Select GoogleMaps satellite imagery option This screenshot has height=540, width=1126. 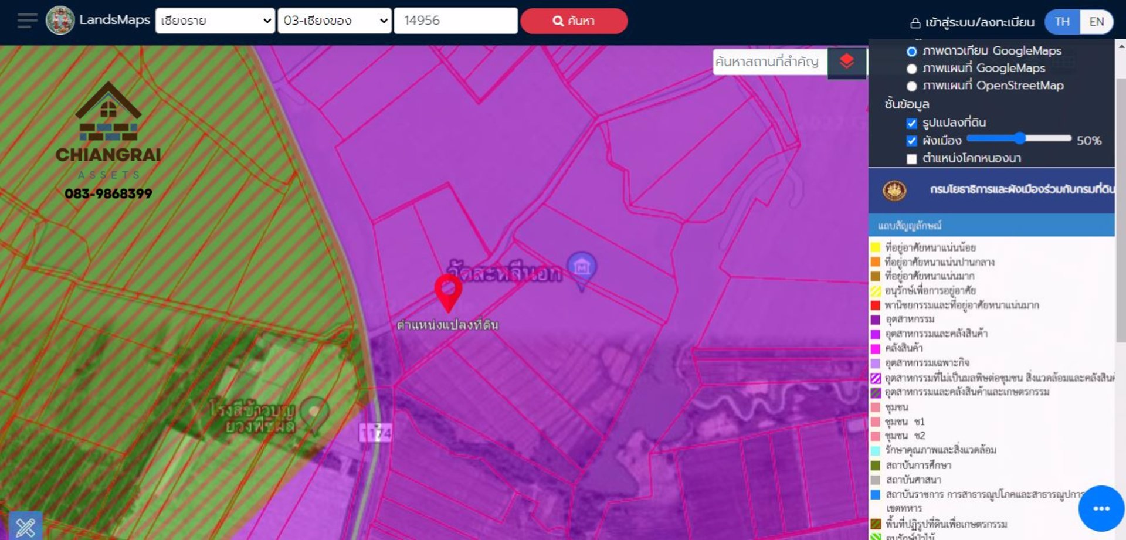(x=912, y=52)
